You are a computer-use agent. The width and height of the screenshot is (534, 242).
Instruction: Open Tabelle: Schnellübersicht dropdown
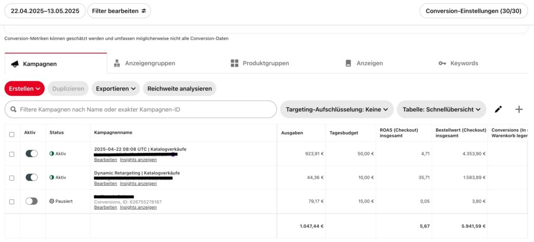click(x=441, y=109)
